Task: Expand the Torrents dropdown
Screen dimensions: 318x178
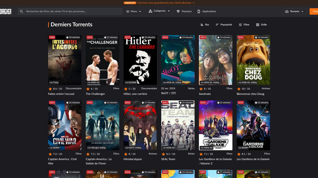Action: pos(294,11)
